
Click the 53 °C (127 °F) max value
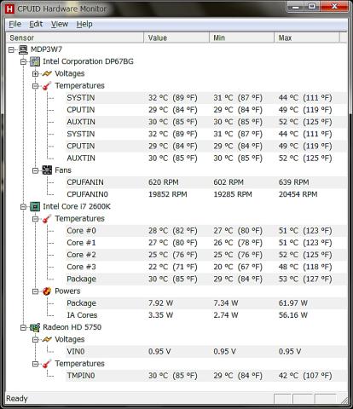click(x=305, y=279)
